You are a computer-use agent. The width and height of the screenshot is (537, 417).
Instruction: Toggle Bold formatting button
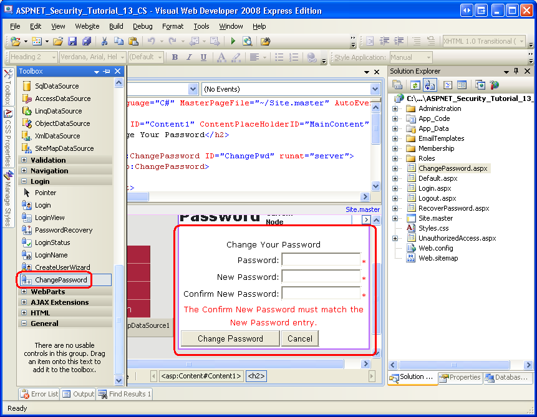point(175,57)
